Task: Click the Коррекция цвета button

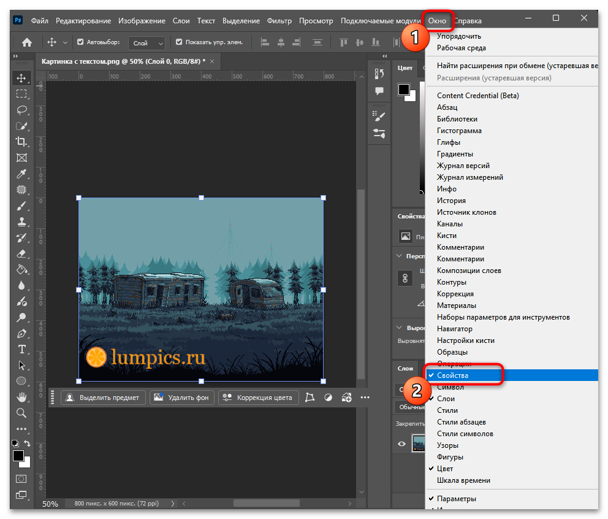Action: pyautogui.click(x=259, y=398)
